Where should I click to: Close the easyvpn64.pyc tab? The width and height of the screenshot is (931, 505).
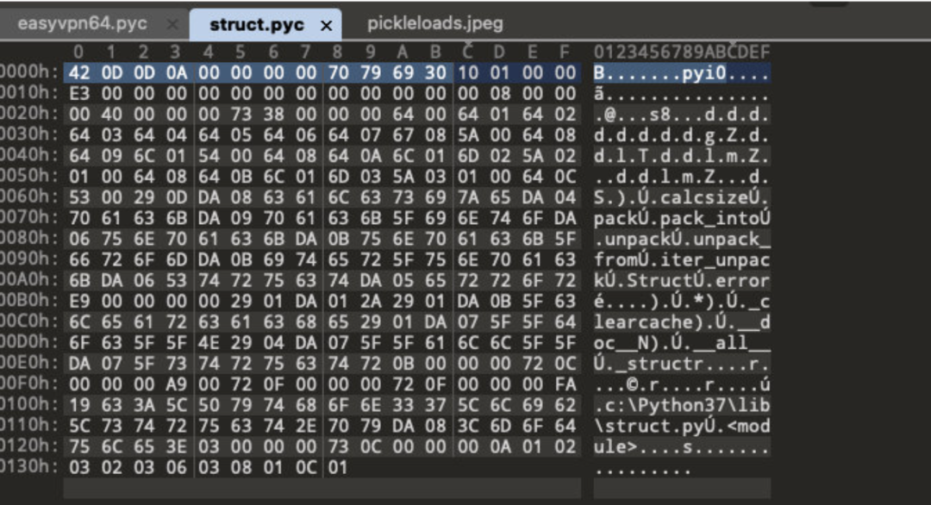(x=172, y=24)
